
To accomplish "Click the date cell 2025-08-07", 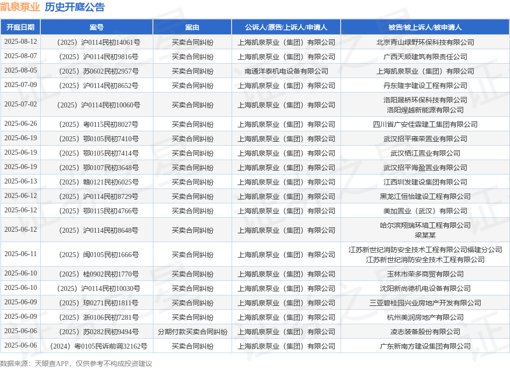I will (20, 56).
